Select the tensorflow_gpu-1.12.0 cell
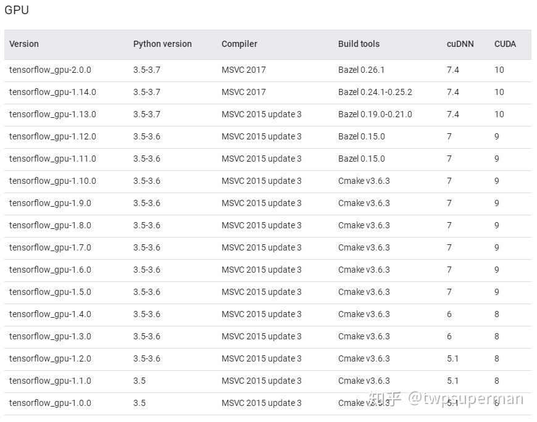Image resolution: width=537 pixels, height=422 pixels. tap(52, 137)
